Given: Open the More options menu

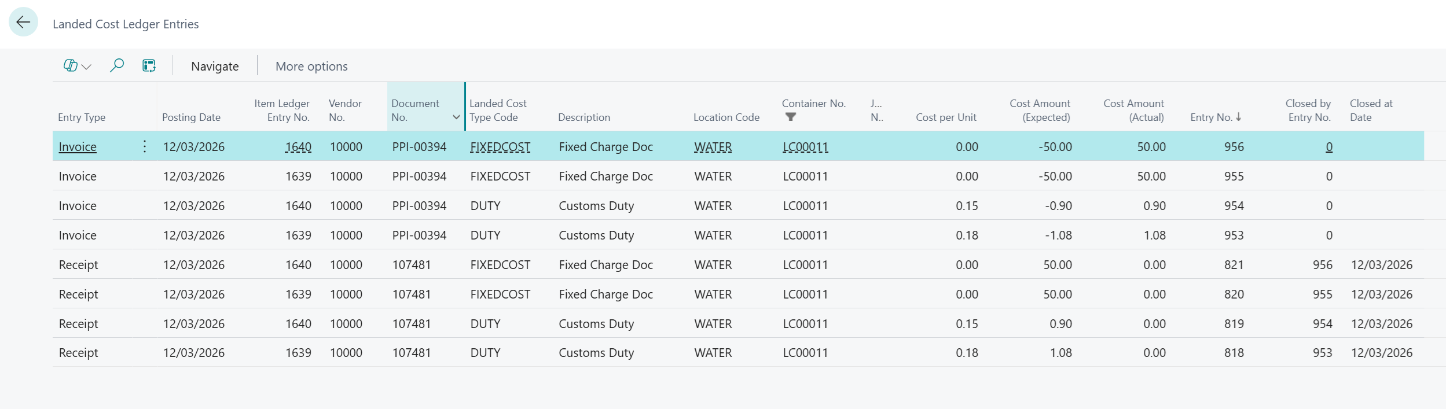Looking at the screenshot, I should (311, 67).
